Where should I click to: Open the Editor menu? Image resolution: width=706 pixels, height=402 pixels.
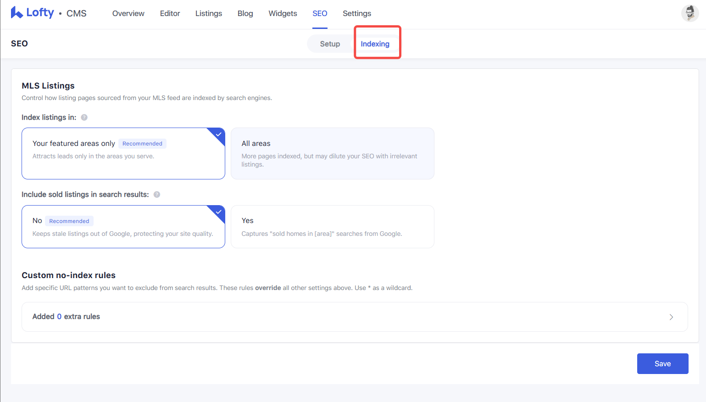point(170,14)
